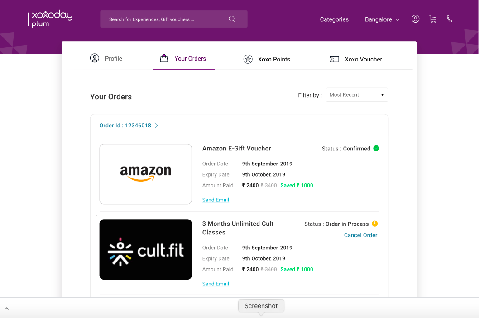The image size is (479, 318).
Task: Click the ticket icon beside Xoxo Voucher
Action: click(x=334, y=59)
